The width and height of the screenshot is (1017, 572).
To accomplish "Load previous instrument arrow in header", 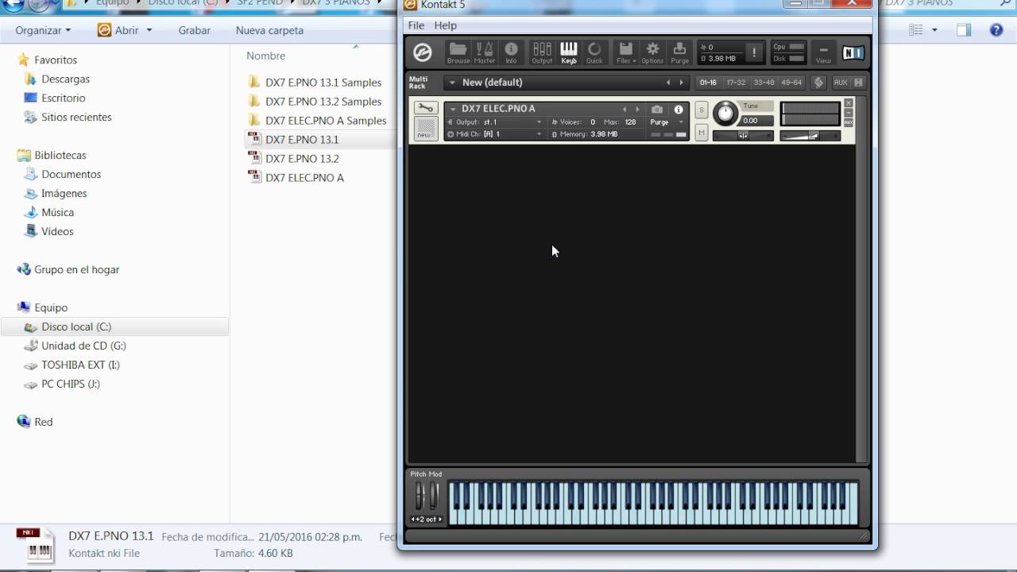I will 625,110.
